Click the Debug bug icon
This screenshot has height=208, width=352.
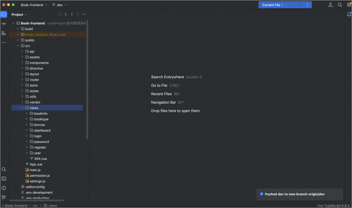(299, 5)
